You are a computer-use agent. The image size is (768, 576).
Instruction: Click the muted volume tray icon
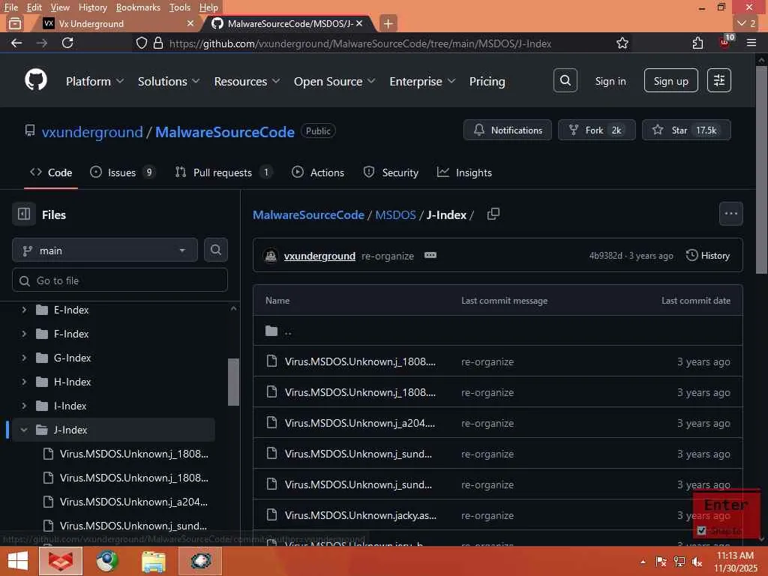[697, 562]
